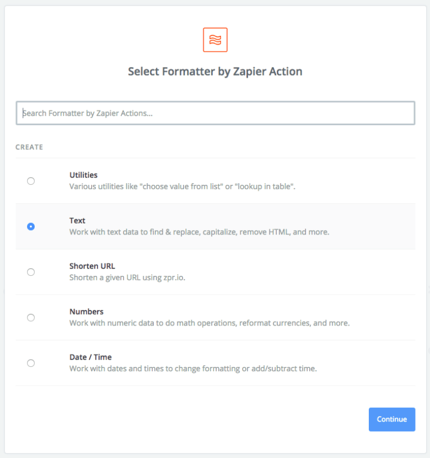
Task: Select the Numbers radio button
Action: pyautogui.click(x=31, y=317)
